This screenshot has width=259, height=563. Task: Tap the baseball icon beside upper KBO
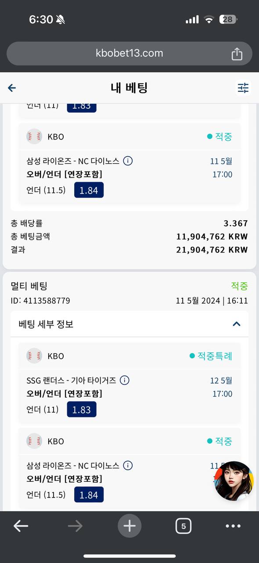point(34,136)
